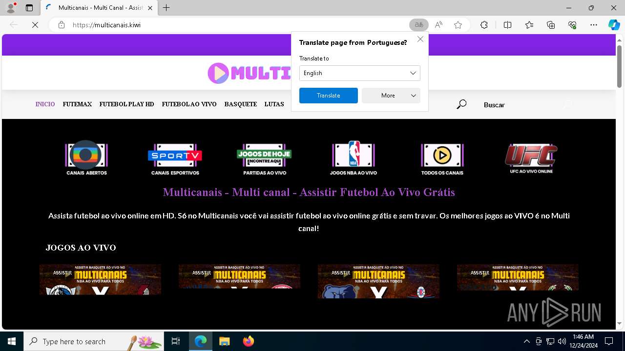Close the Multicanais browser tab
Image resolution: width=625 pixels, height=351 pixels.
click(x=150, y=8)
